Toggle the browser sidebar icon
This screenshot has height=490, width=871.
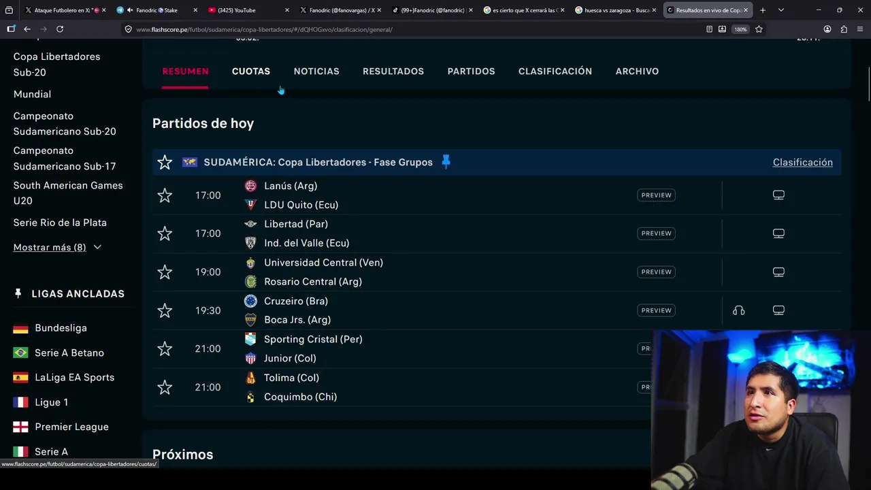point(11,29)
